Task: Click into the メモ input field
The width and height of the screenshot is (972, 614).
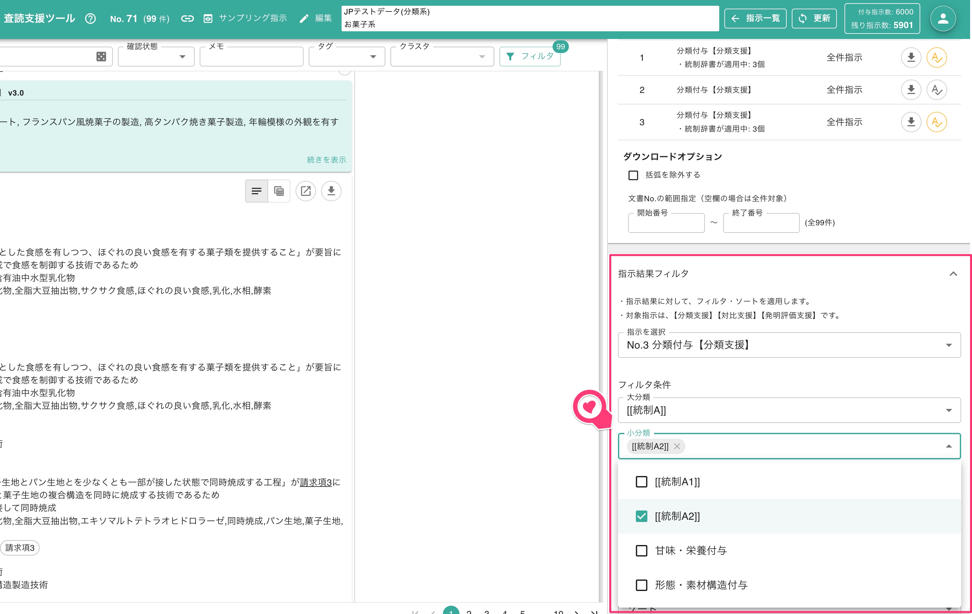Action: (251, 57)
